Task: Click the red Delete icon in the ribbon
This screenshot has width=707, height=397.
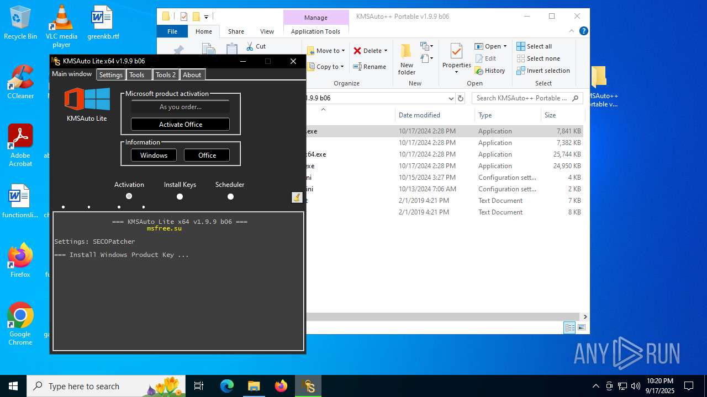Action: [357, 51]
